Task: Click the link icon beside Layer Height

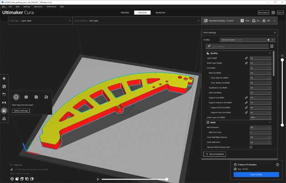Action: click(x=246, y=58)
